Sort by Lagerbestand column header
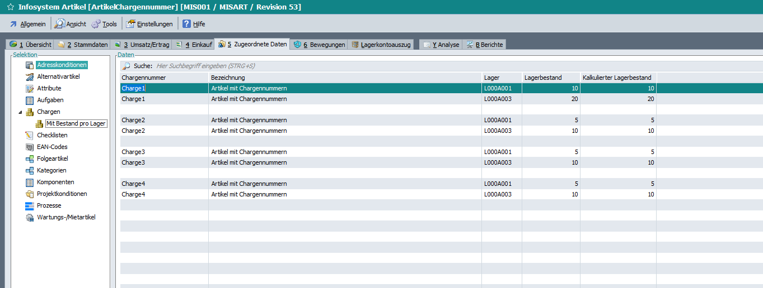The height and width of the screenshot is (288, 763). pos(543,78)
